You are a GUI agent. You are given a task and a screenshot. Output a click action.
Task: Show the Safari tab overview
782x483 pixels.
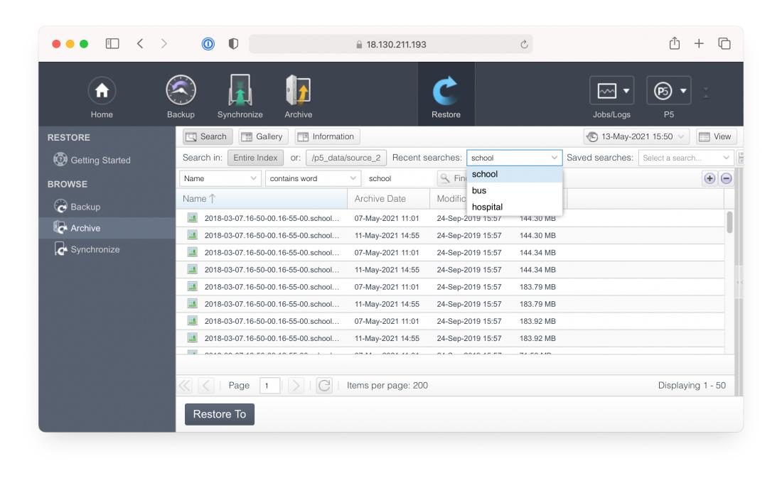click(724, 44)
